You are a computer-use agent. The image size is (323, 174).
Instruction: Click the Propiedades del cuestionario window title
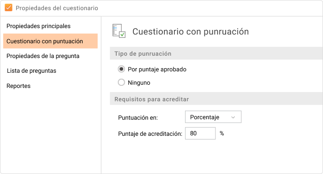[57, 8]
